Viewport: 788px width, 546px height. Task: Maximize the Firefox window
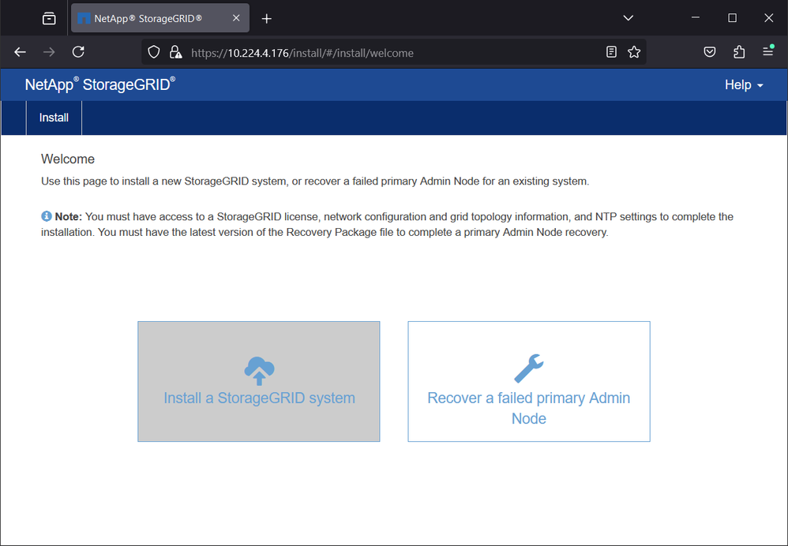point(732,17)
